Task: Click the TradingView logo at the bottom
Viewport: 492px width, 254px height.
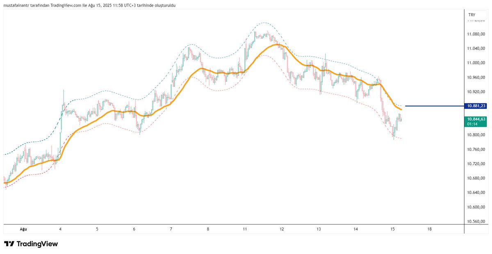Action: point(31,244)
